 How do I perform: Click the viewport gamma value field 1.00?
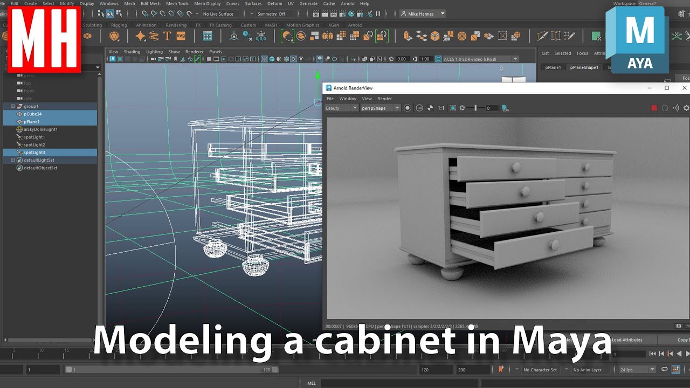click(x=425, y=59)
